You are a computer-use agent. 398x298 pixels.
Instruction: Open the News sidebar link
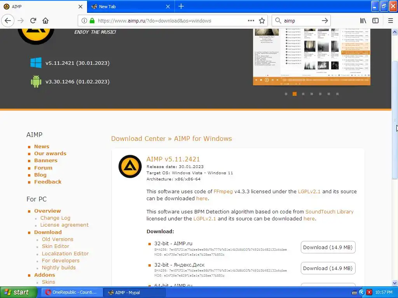[42, 146]
